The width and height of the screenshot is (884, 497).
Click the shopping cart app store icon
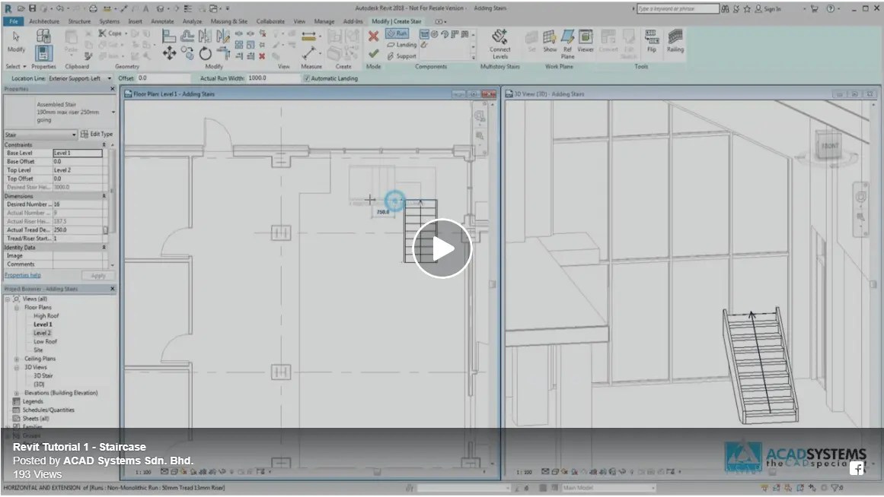point(815,8)
